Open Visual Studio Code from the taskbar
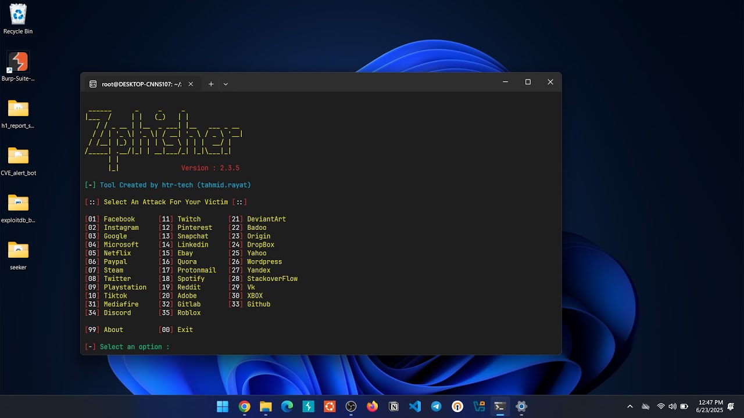This screenshot has width=744, height=418. [x=415, y=406]
